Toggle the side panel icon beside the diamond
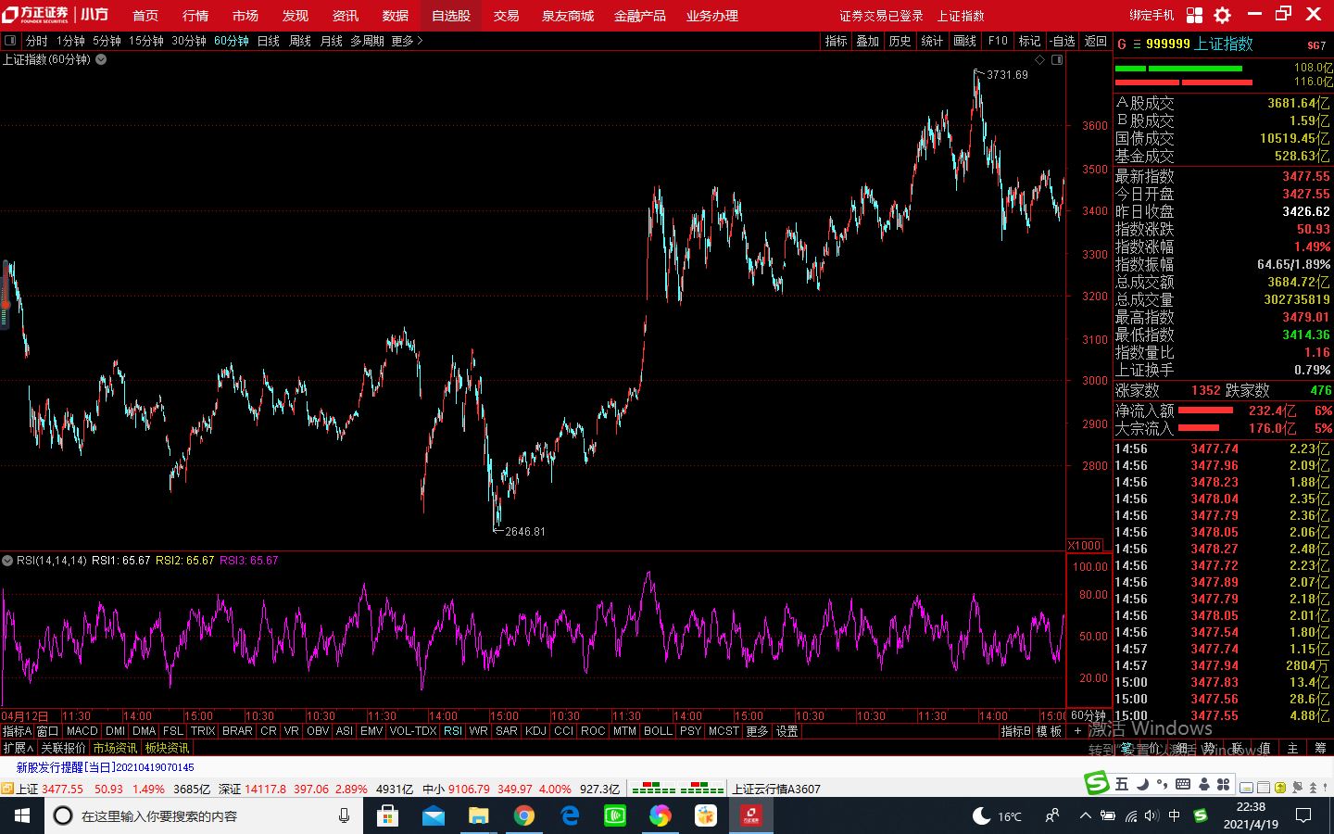The height and width of the screenshot is (834, 1334). 1057,60
